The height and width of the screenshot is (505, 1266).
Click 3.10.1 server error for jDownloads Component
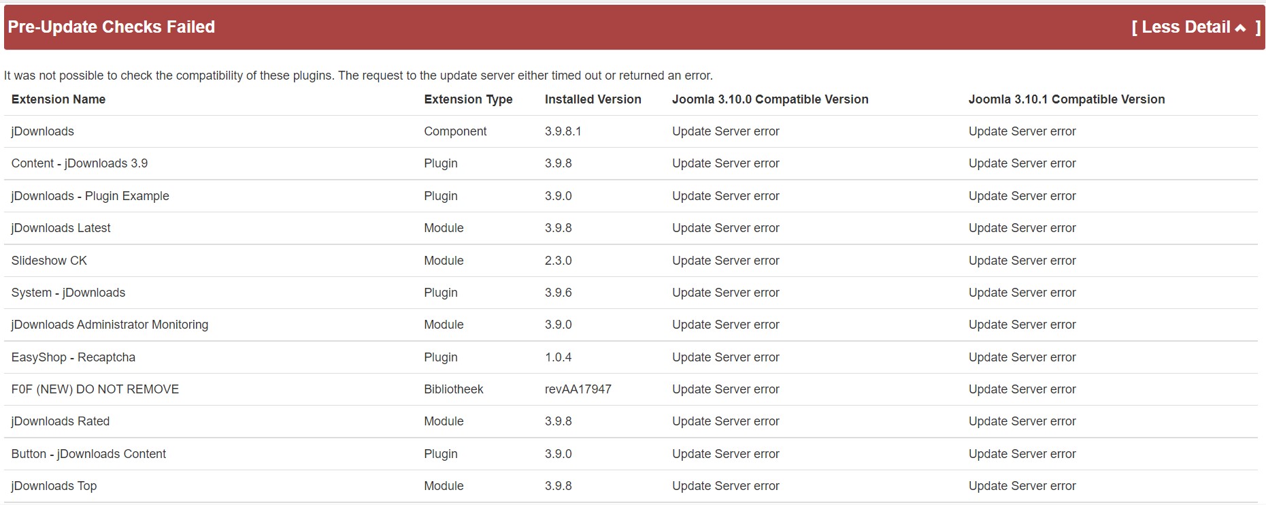(1022, 131)
